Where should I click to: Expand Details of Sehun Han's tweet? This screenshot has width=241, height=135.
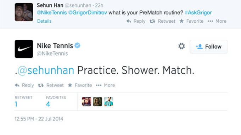[x=44, y=21]
